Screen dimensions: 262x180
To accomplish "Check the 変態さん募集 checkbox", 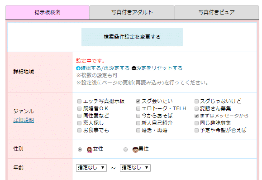I will (196, 108).
